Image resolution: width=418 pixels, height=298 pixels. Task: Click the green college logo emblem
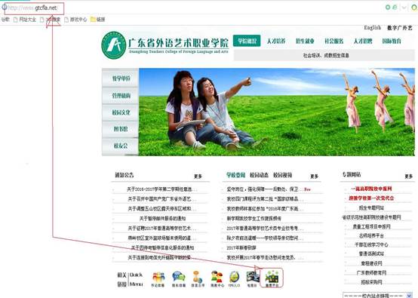[114, 45]
